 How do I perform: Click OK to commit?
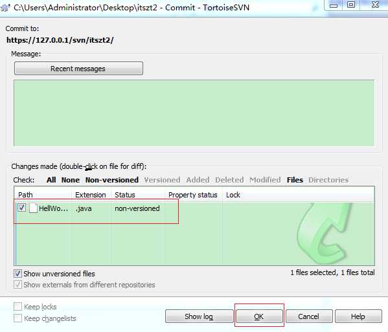coord(259,316)
